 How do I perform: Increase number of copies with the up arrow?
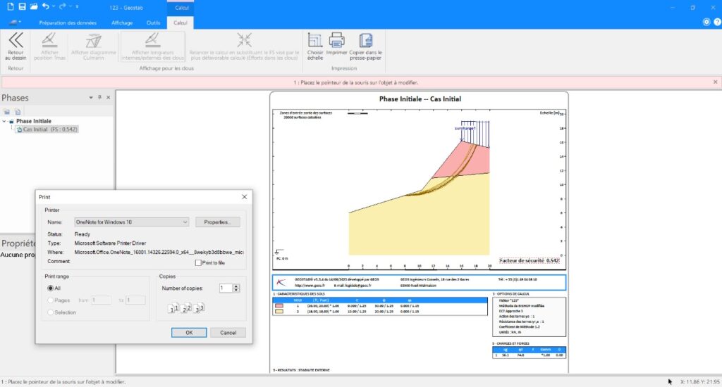click(x=236, y=286)
